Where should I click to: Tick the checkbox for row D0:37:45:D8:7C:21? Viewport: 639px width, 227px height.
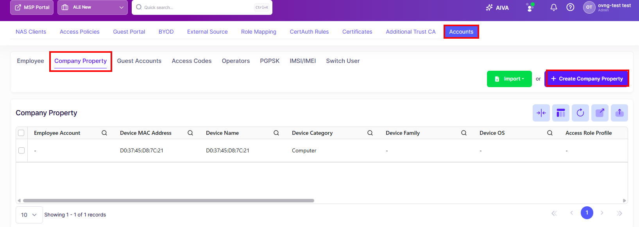pyautogui.click(x=21, y=150)
